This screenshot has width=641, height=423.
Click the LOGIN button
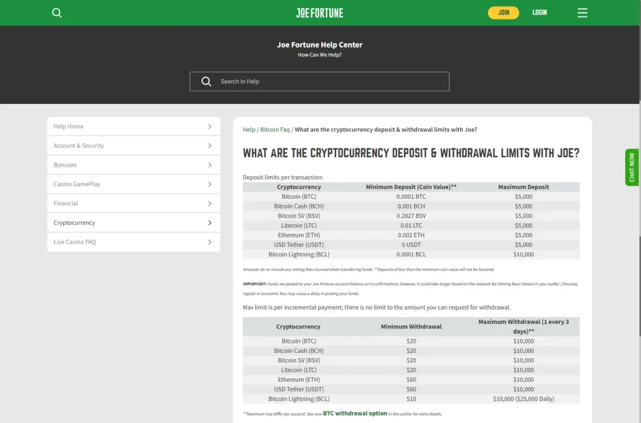[x=540, y=13]
